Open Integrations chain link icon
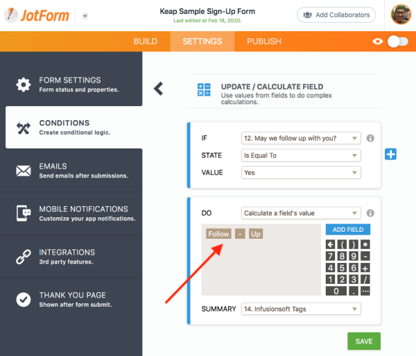This screenshot has width=416, height=356. 24,257
